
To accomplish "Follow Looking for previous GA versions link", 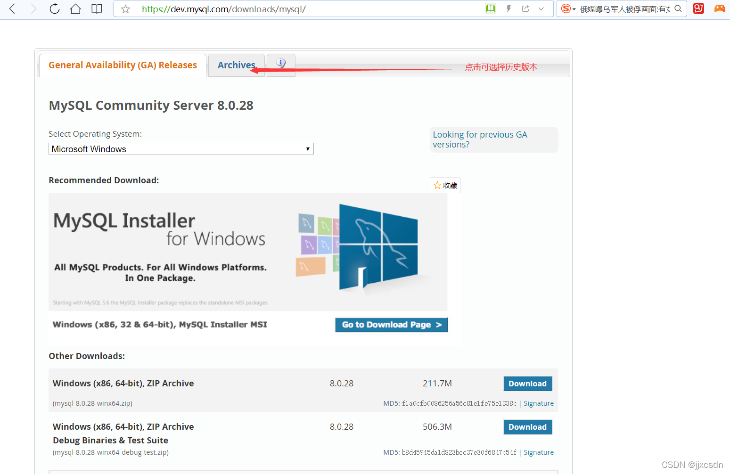I will click(x=480, y=139).
